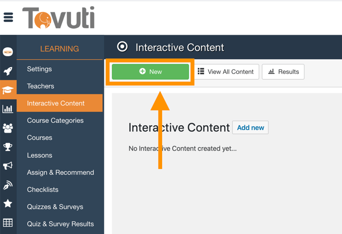Select the star sidebar icon

tap(8, 204)
